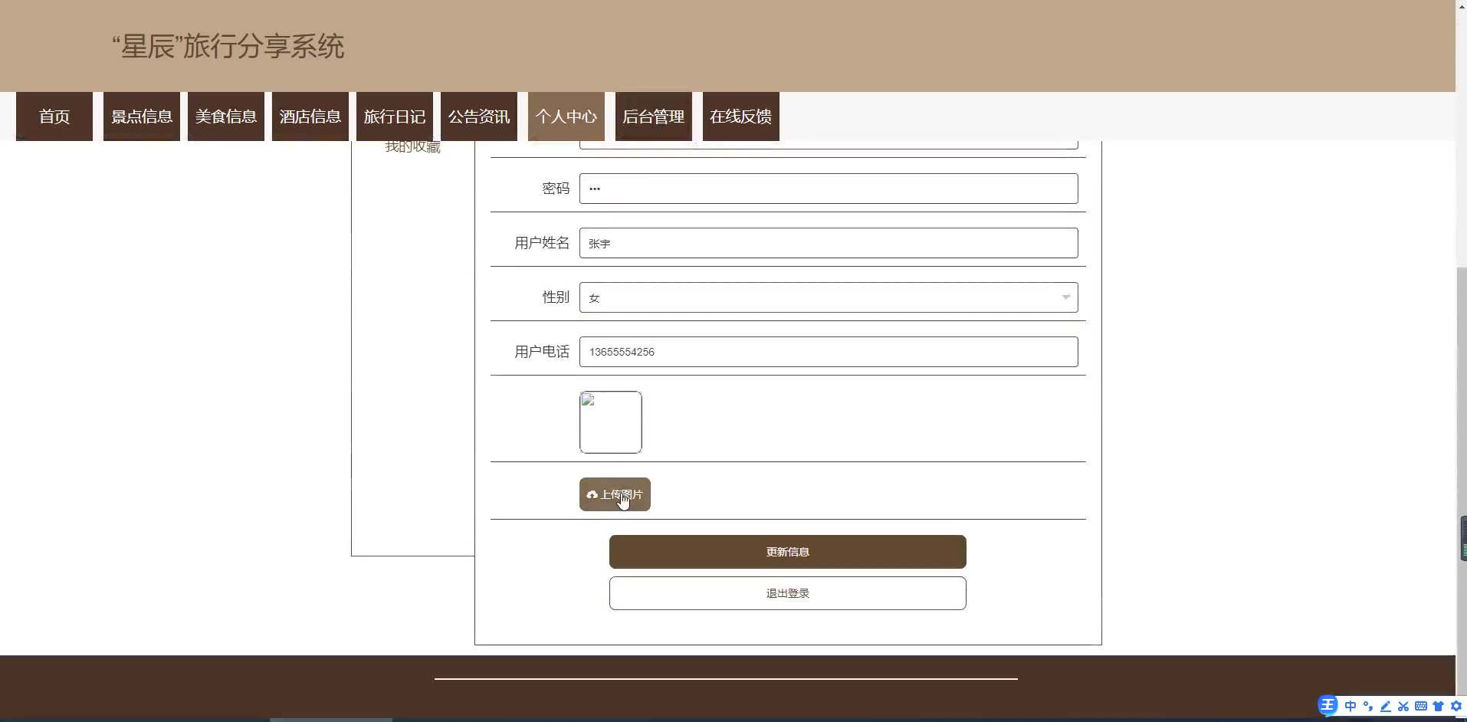
Task: Click the “星辰”旅行分享系统 site title
Action: click(x=228, y=47)
